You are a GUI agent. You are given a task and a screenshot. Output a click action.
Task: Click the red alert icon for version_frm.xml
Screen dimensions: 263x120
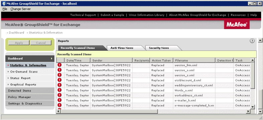59,65
